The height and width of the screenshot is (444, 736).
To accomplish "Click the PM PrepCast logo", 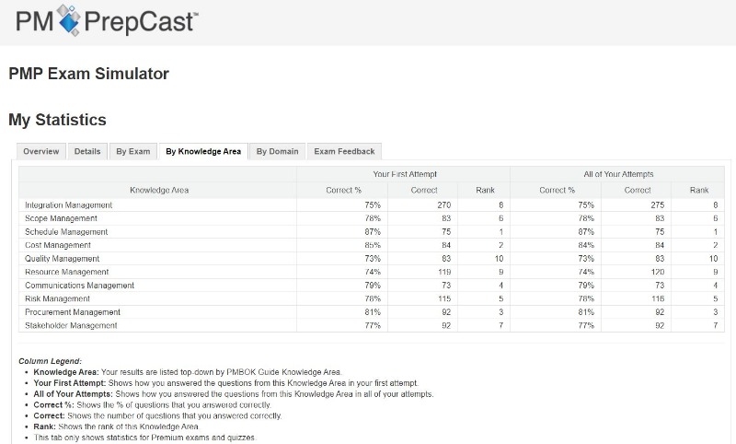I will pyautogui.click(x=107, y=20).
